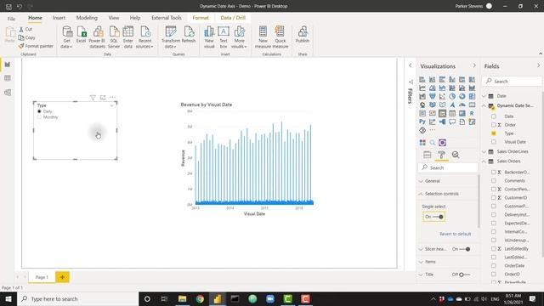Select the Slicer visualization icon

442,113
